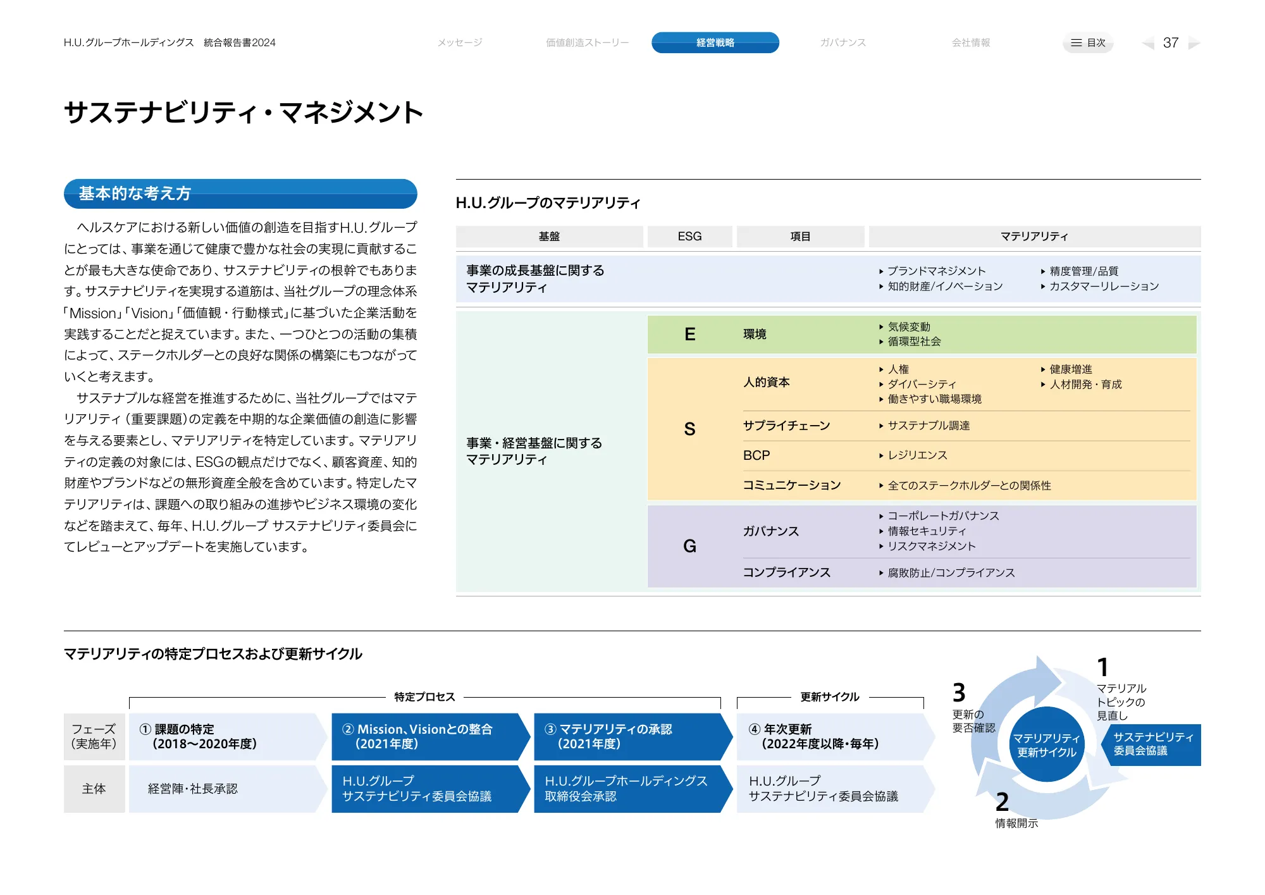Screen dimensions: 1265x895
Task: Click cycle step 1 マテリアルトピックの見直し
Action: point(1121,689)
